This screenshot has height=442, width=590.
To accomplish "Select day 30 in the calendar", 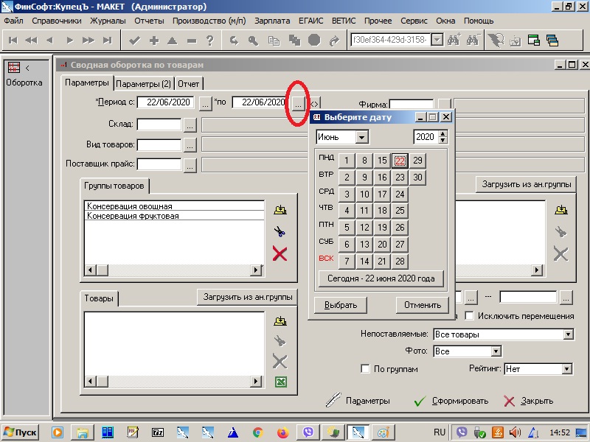I will pos(417,177).
